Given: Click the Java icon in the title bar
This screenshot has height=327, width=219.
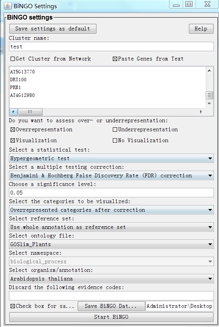Looking at the screenshot, I should coord(7,5).
